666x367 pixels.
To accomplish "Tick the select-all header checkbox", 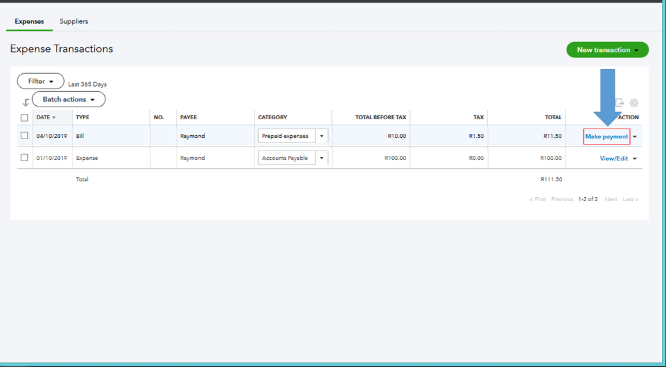I will point(25,117).
